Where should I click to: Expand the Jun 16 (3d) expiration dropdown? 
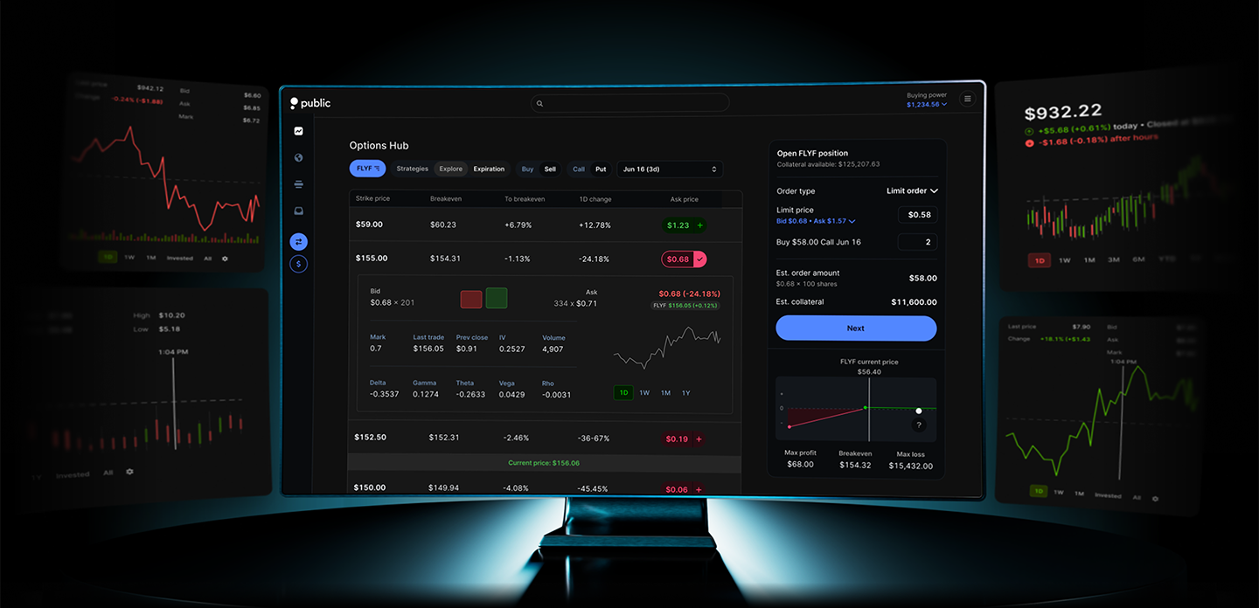(x=670, y=169)
